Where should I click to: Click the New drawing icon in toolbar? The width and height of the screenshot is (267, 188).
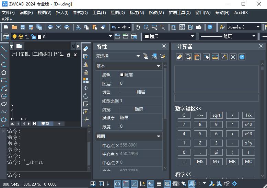[6, 27]
